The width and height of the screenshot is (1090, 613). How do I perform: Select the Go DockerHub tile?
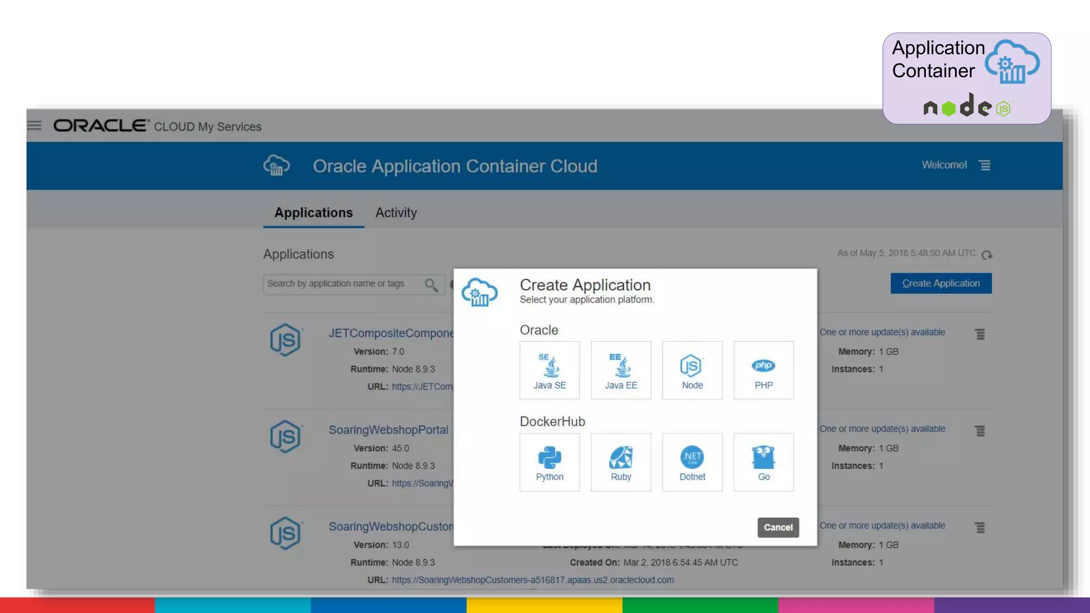click(764, 462)
